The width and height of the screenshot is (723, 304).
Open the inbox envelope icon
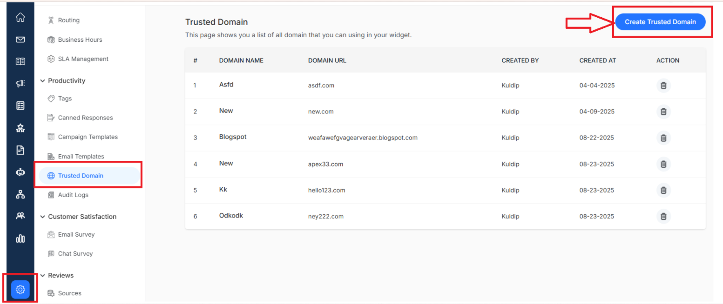pos(20,40)
